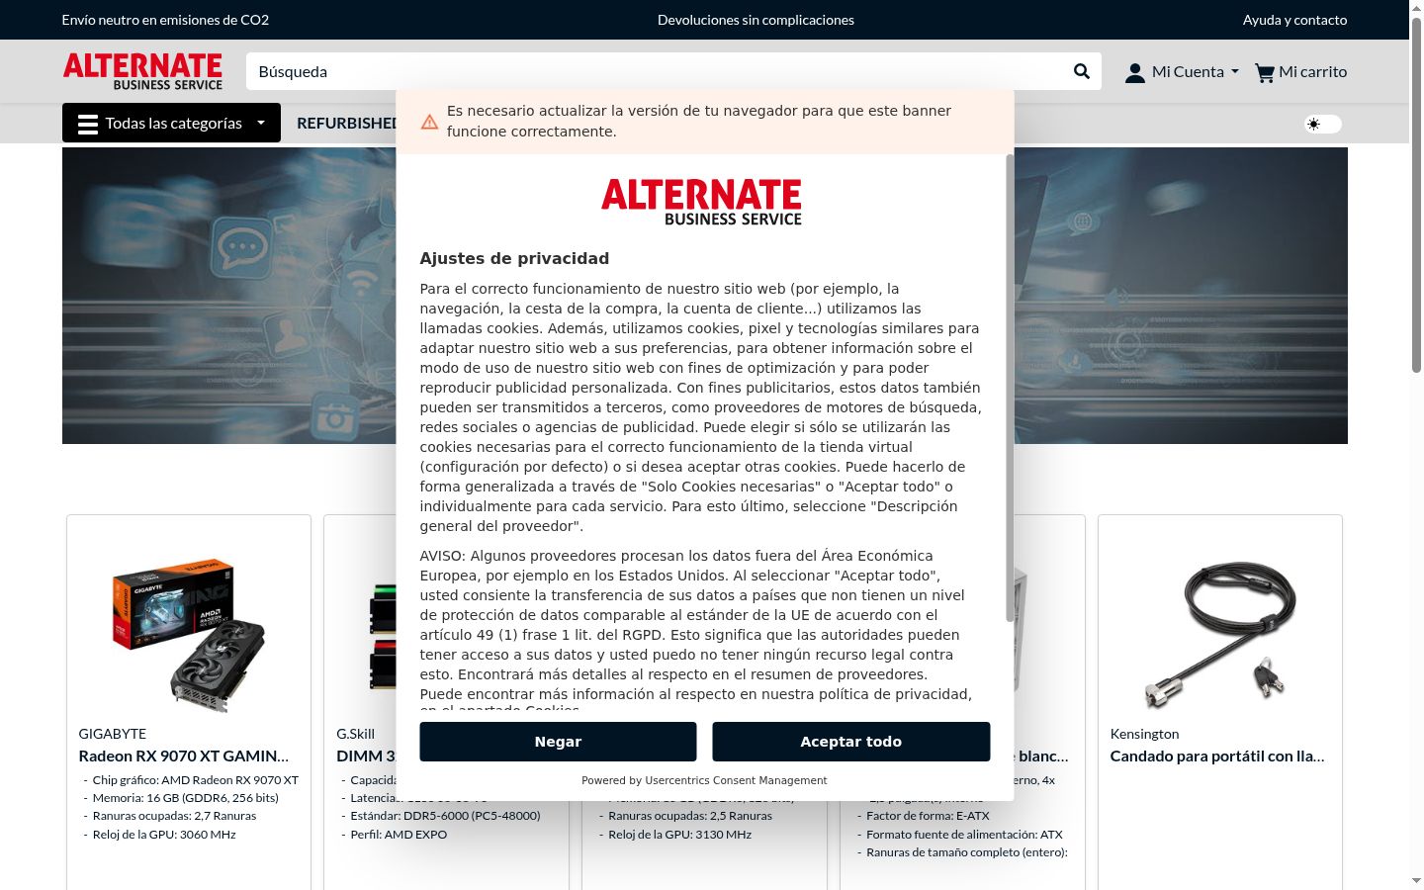
Task: Click Perfil: AMD EXPO text
Action: tap(399, 835)
